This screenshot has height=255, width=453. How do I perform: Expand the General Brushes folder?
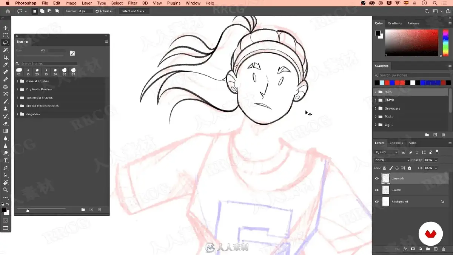[17, 81]
